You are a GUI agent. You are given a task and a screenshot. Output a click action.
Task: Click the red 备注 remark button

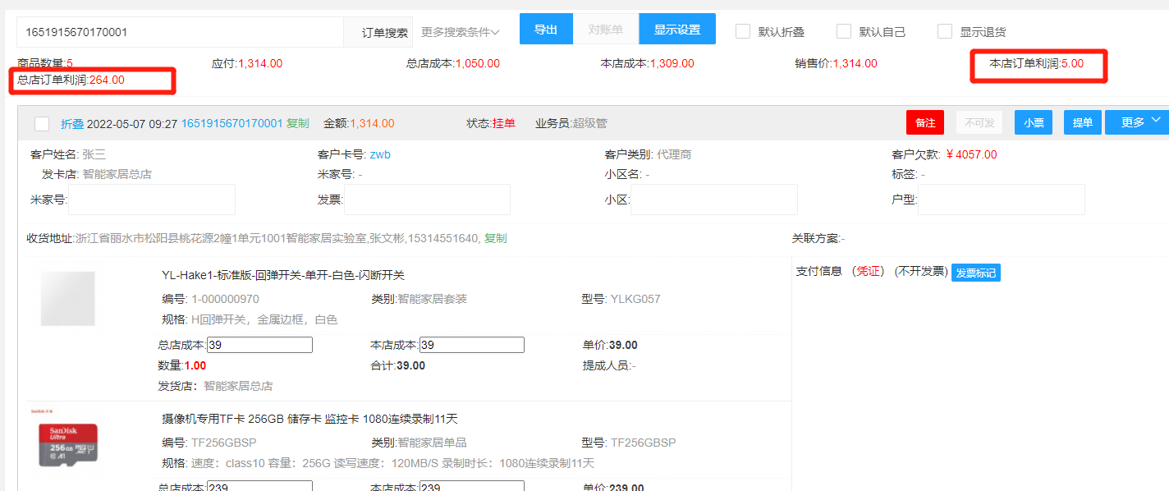point(925,122)
